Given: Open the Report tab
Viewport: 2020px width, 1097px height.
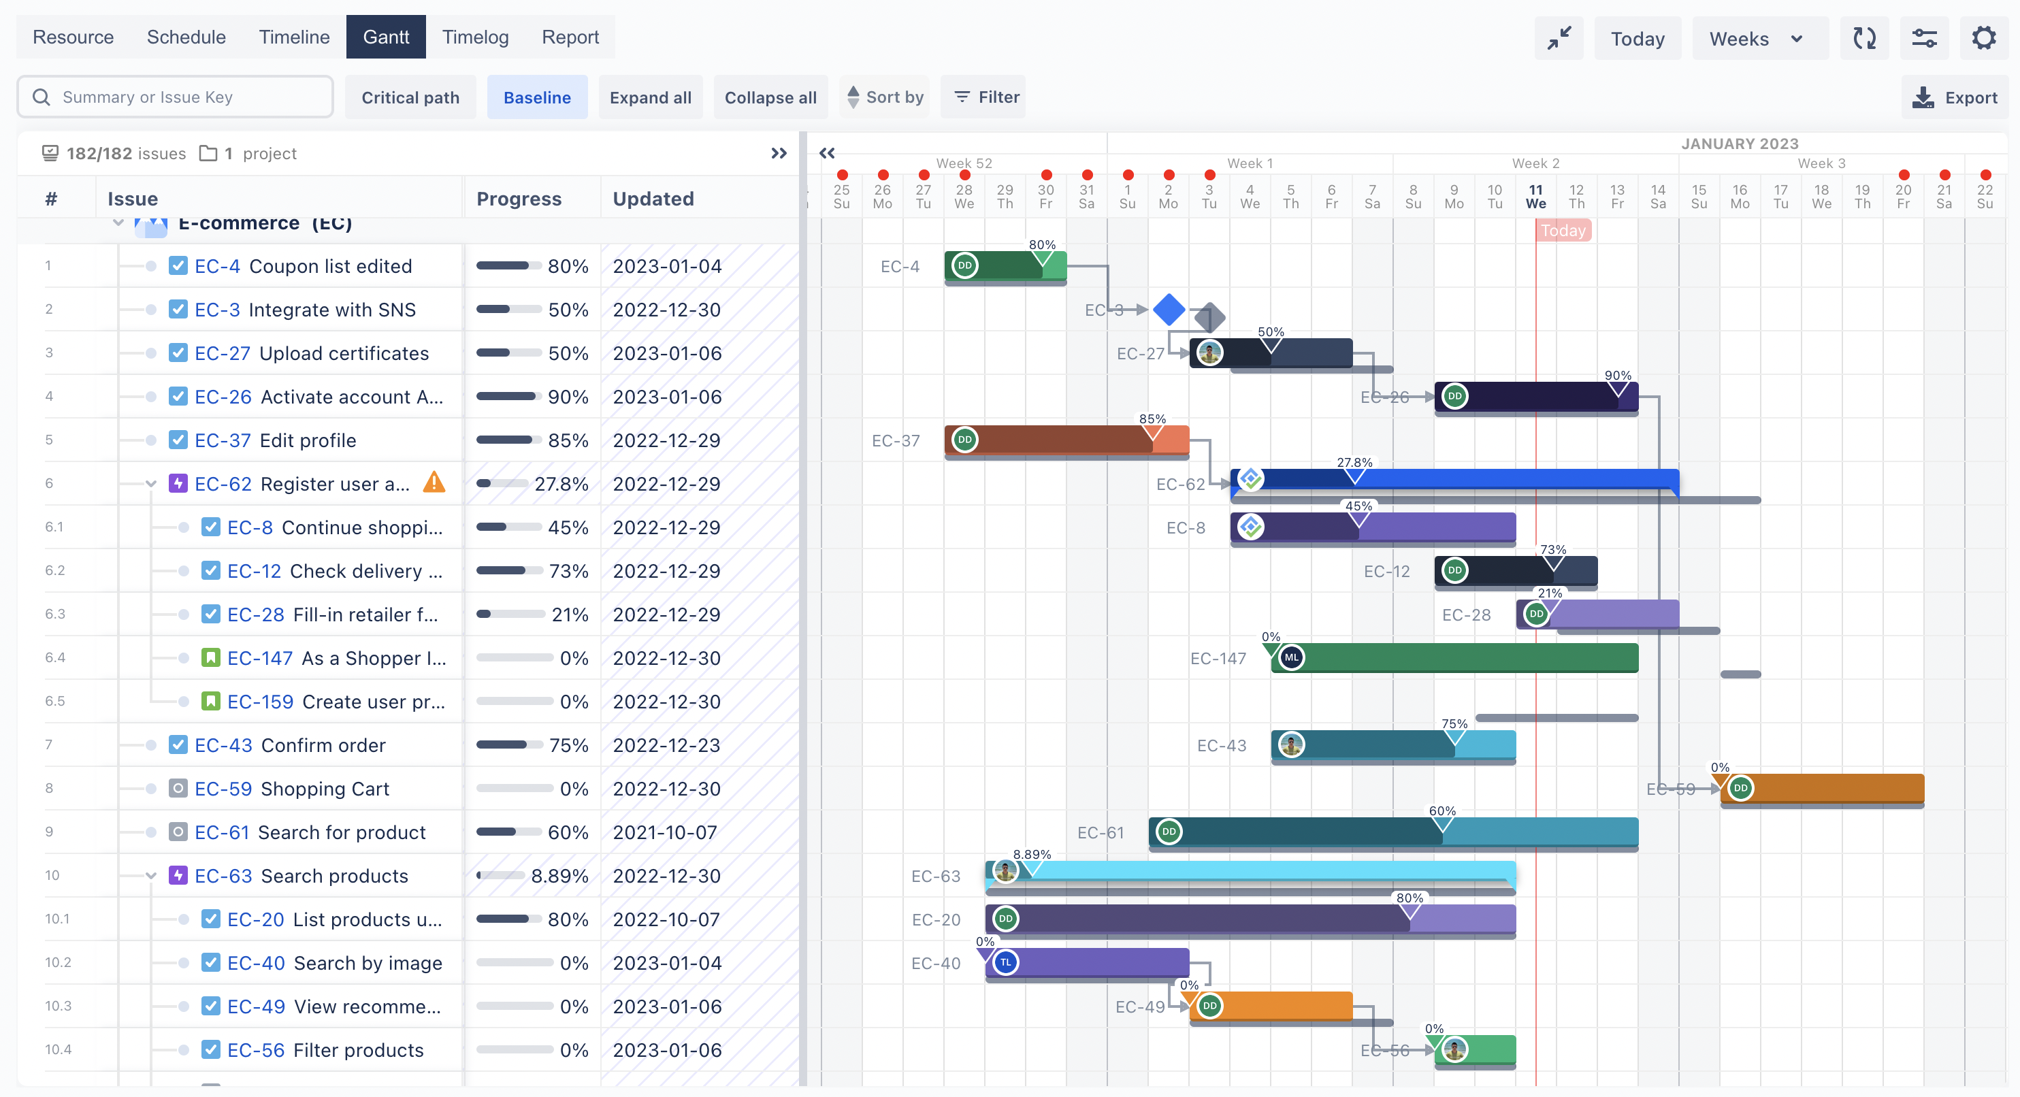Looking at the screenshot, I should pyautogui.click(x=570, y=37).
